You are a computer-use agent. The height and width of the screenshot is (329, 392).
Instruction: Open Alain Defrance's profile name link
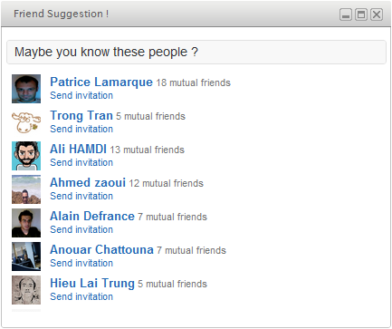coord(92,216)
